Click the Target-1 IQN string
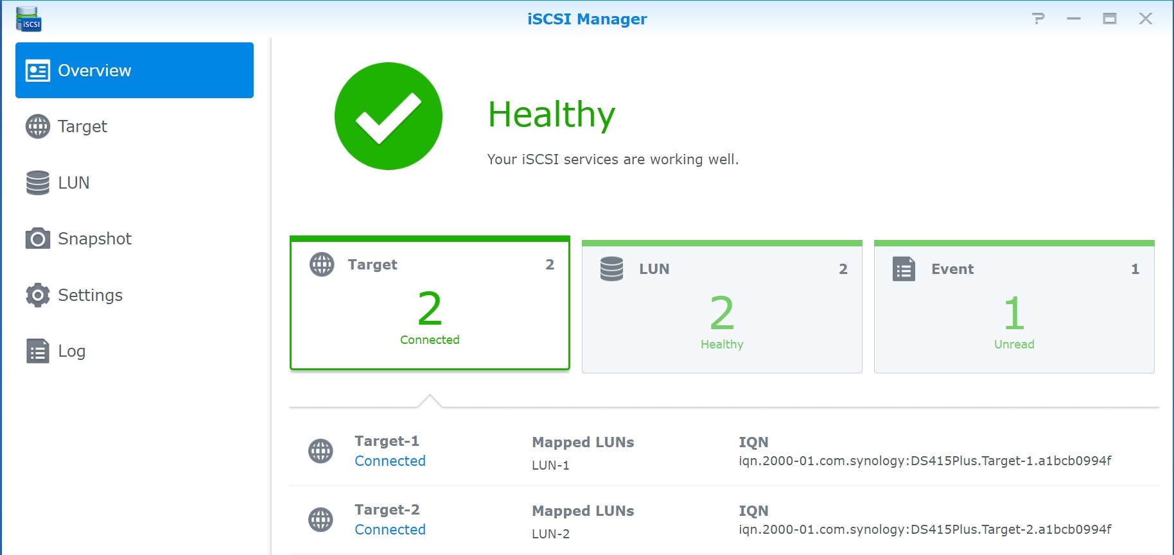This screenshot has height=555, width=1174. coord(924,461)
